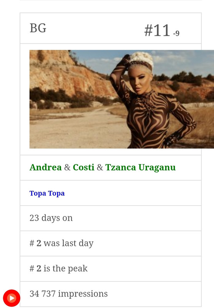This screenshot has height=308, width=214.
Task: Click the word 'impressions'
Action: [83, 294]
